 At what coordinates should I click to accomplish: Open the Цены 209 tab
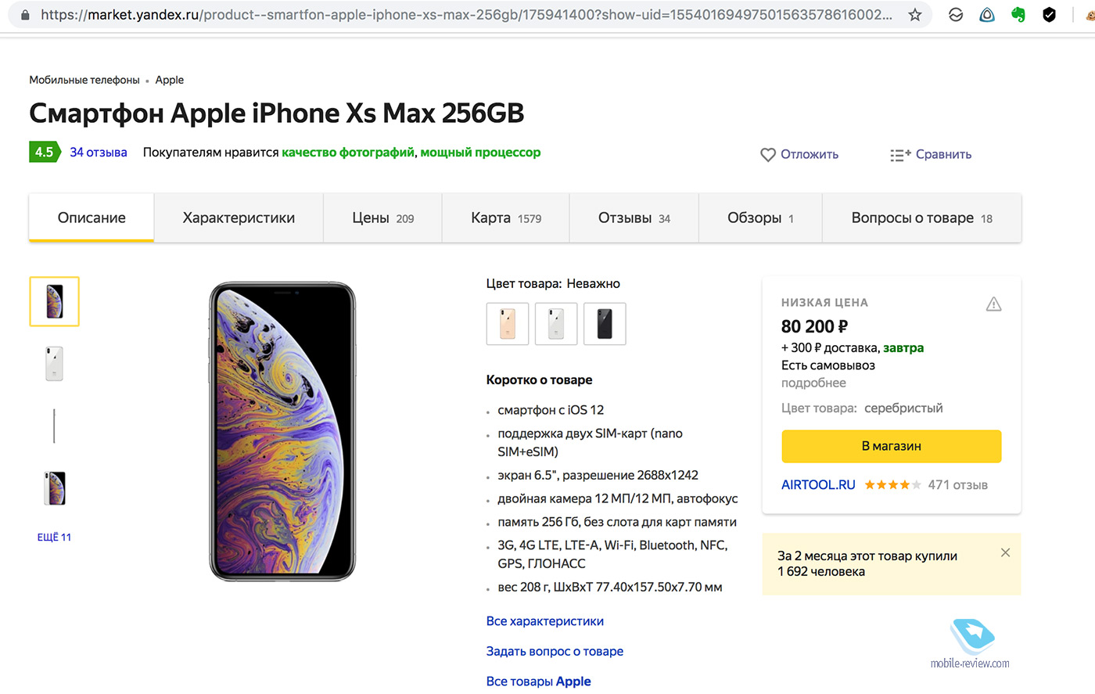coord(383,218)
